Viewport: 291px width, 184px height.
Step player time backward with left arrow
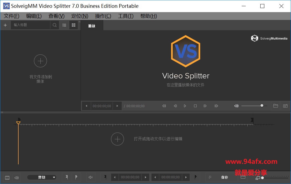(86, 106)
